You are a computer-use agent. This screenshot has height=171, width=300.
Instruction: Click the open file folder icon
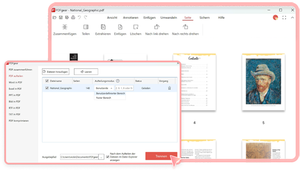click(x=54, y=18)
